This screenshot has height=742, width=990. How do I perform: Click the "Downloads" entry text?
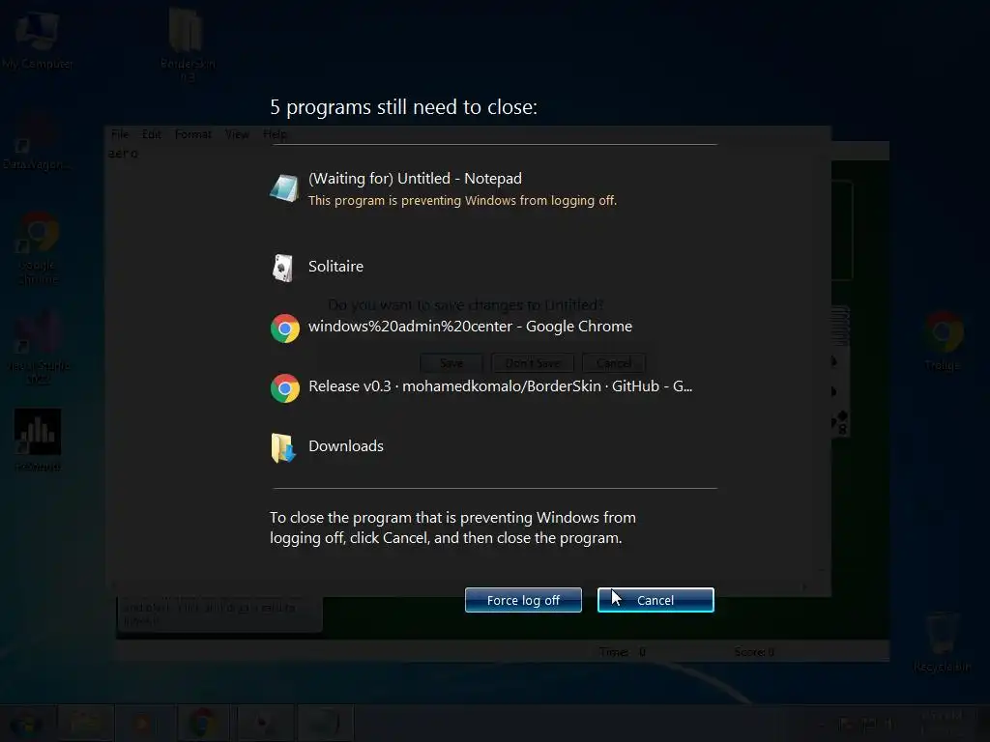pyautogui.click(x=346, y=446)
